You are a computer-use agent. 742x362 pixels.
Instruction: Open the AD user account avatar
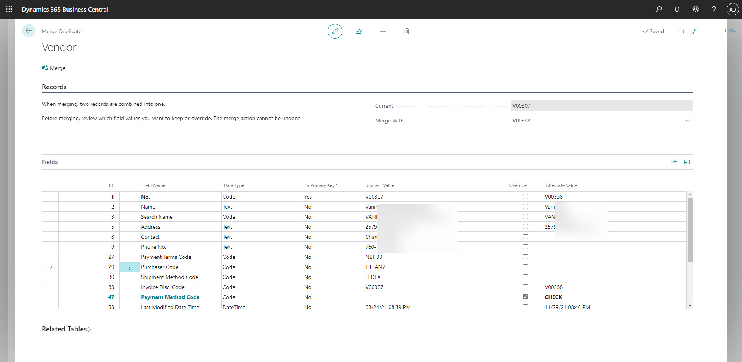[732, 9]
